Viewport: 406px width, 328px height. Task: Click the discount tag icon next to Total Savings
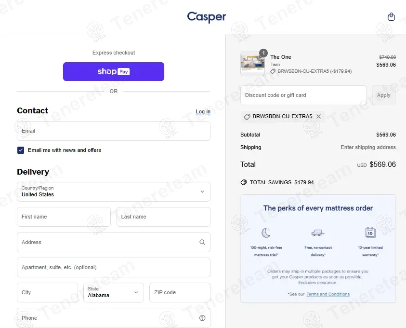(244, 182)
